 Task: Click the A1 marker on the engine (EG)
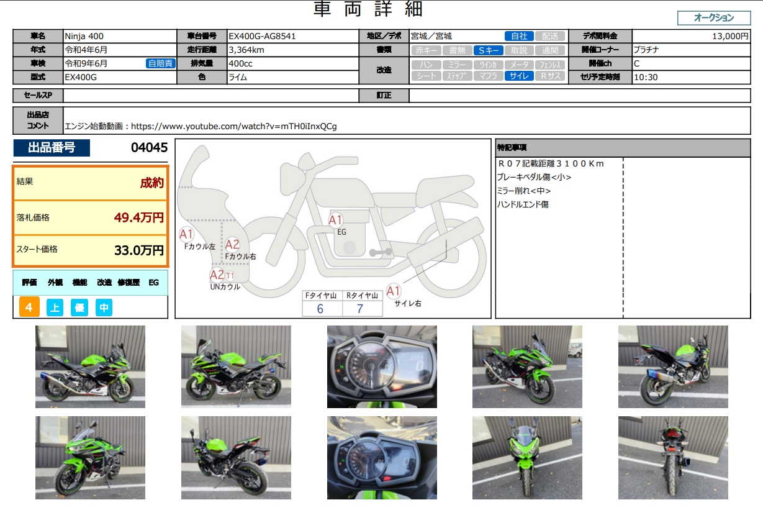(335, 220)
